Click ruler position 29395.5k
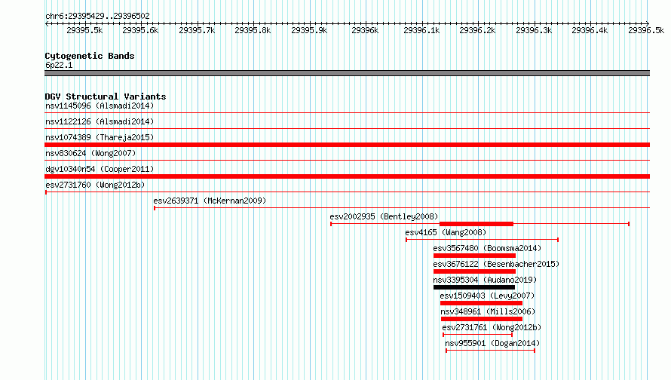Screen dimensions: 671x380 click(x=84, y=30)
